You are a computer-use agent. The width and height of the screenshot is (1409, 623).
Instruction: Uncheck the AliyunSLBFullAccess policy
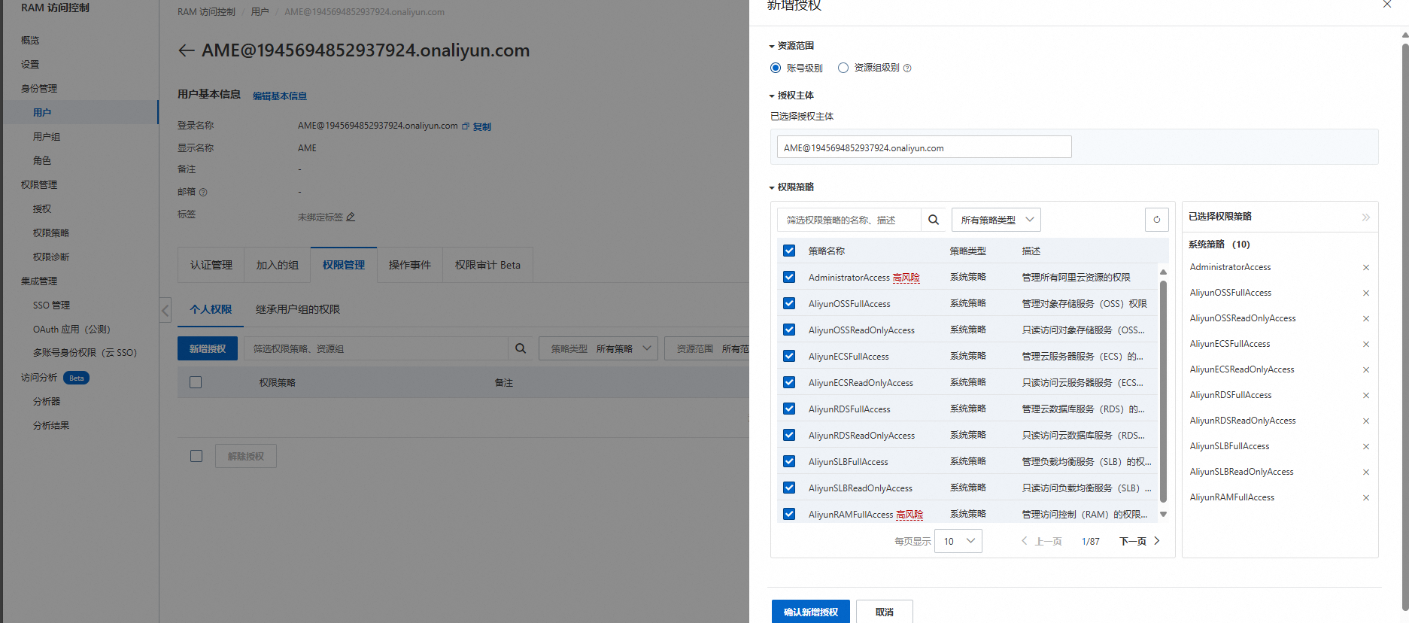click(x=789, y=461)
